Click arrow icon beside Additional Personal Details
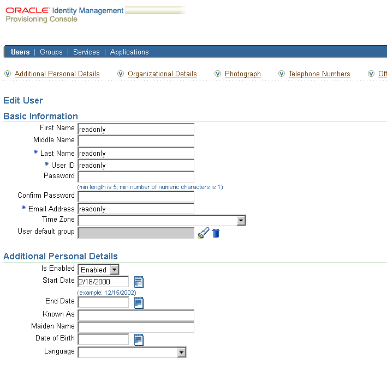The height and width of the screenshot is (365, 387). point(8,74)
